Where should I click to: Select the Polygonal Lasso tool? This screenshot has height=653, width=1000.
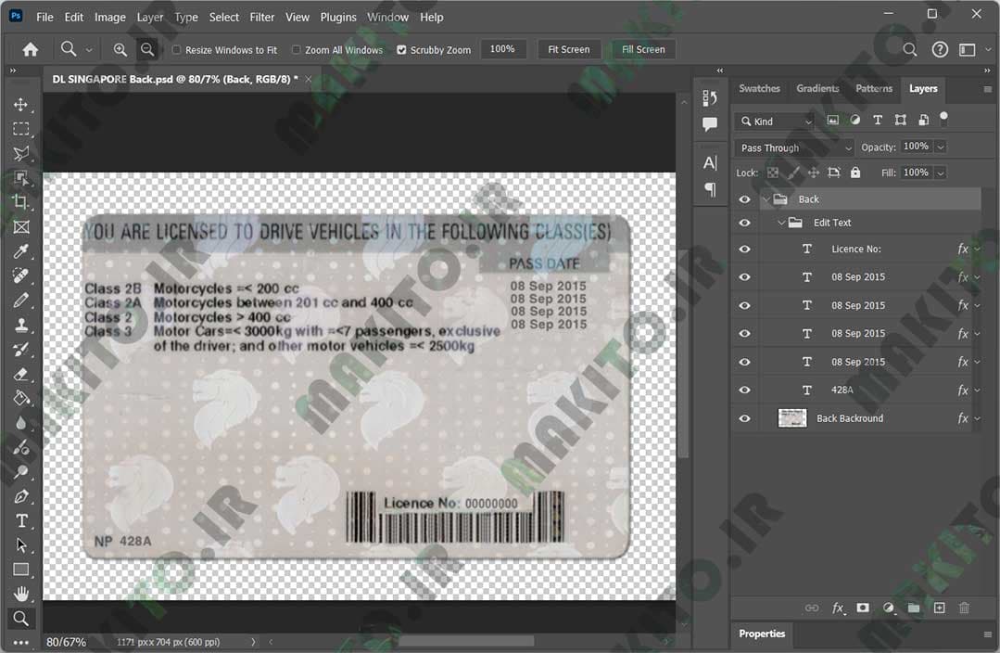(x=21, y=154)
